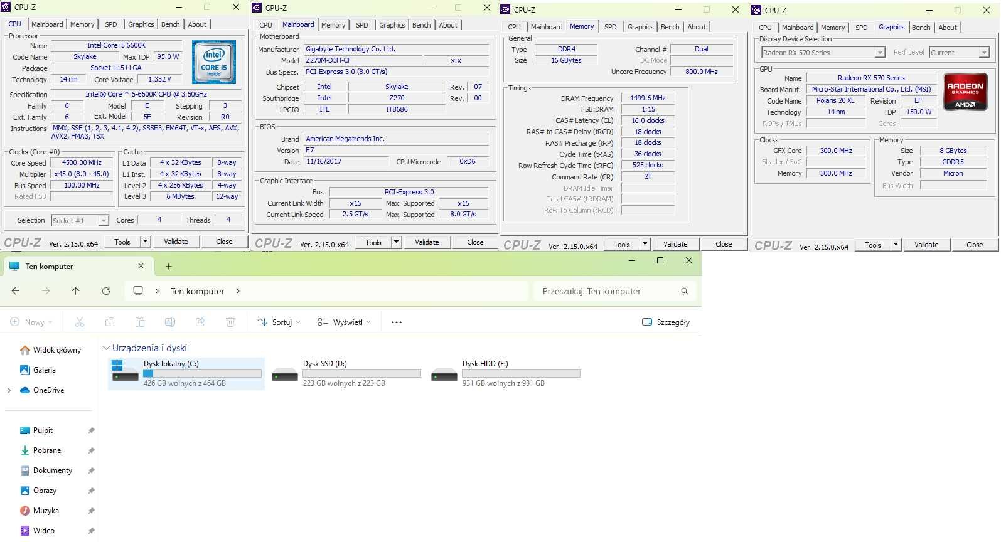Open the Sortuj dropdown menu

tap(279, 322)
